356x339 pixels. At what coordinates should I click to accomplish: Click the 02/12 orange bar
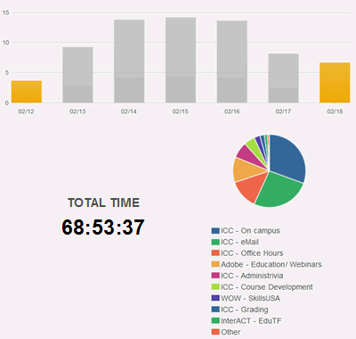tap(27, 92)
